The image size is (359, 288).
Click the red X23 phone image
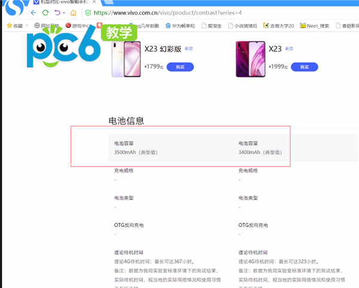251,59
